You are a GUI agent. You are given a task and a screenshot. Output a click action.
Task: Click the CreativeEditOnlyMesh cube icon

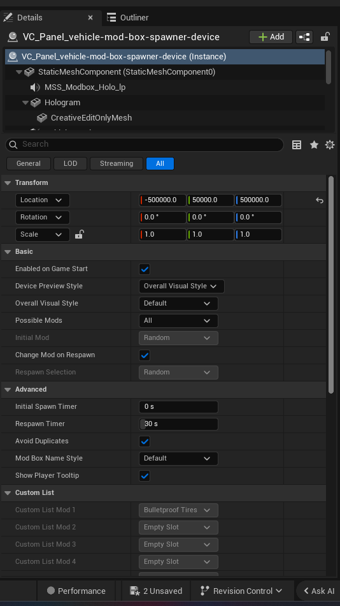(41, 118)
